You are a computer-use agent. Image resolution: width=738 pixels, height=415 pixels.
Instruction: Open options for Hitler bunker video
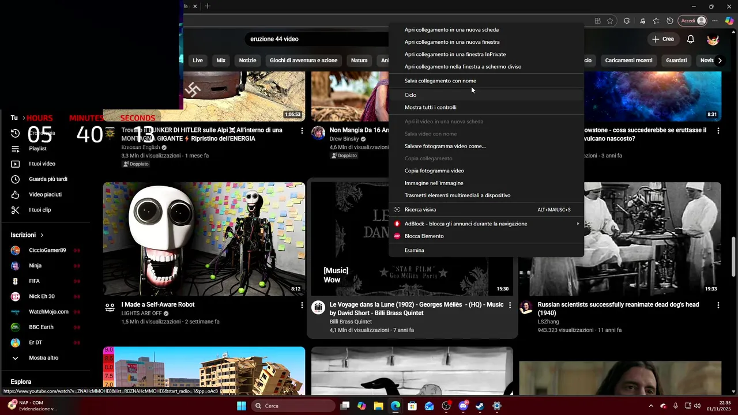click(x=302, y=131)
